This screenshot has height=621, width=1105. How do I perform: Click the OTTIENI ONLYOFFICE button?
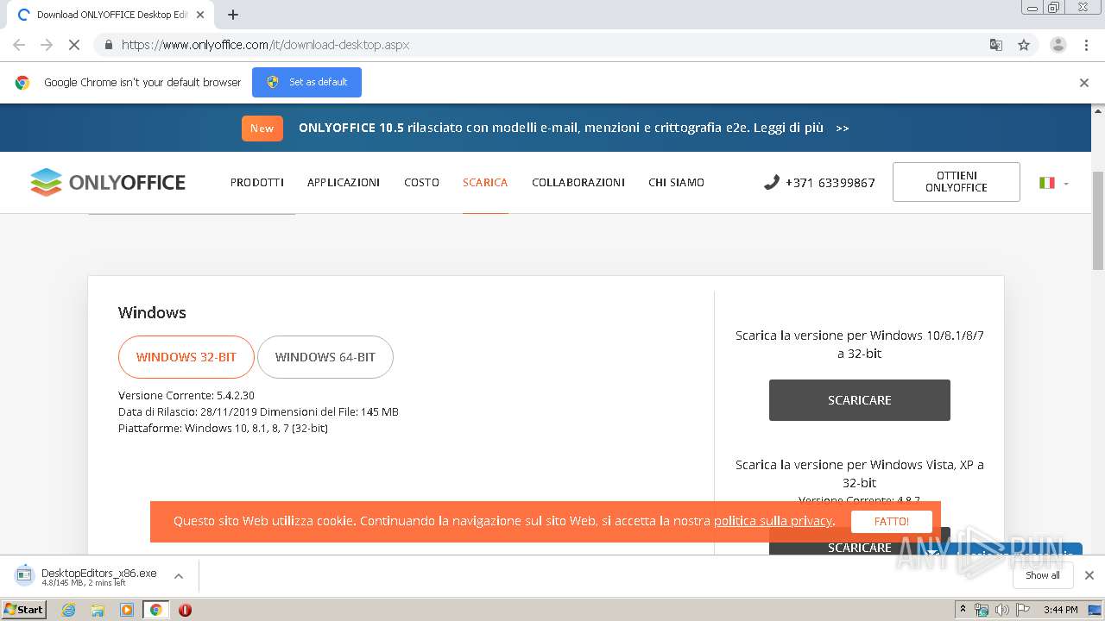coord(957,182)
